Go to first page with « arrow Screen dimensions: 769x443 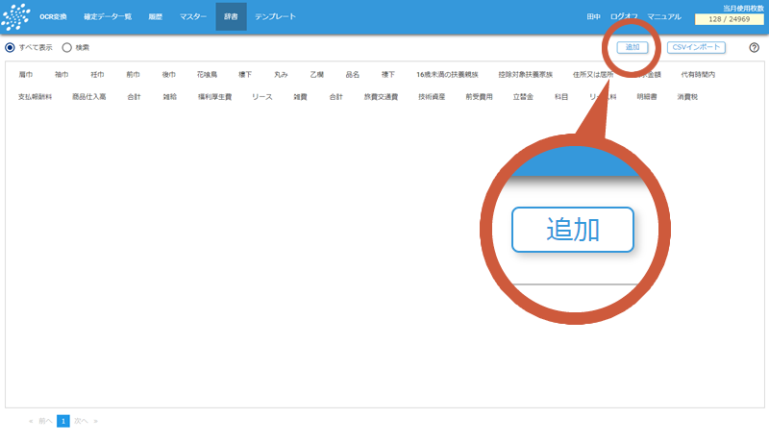tap(32, 421)
